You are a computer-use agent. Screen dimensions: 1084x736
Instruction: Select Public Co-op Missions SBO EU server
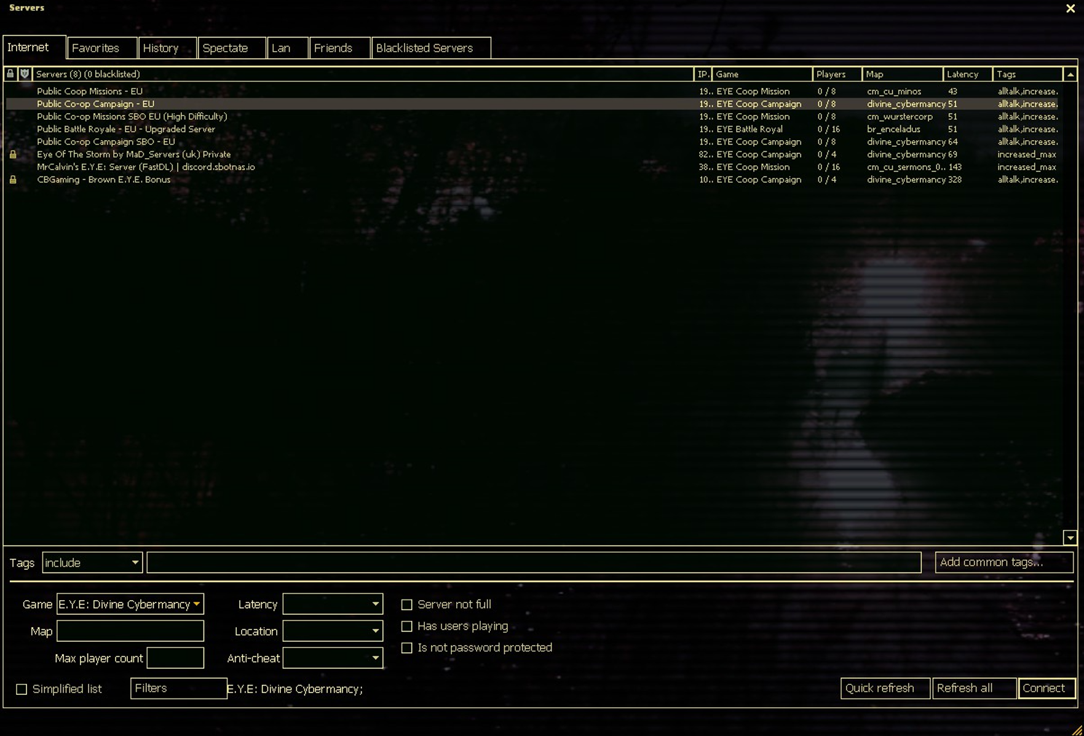[x=532, y=116]
